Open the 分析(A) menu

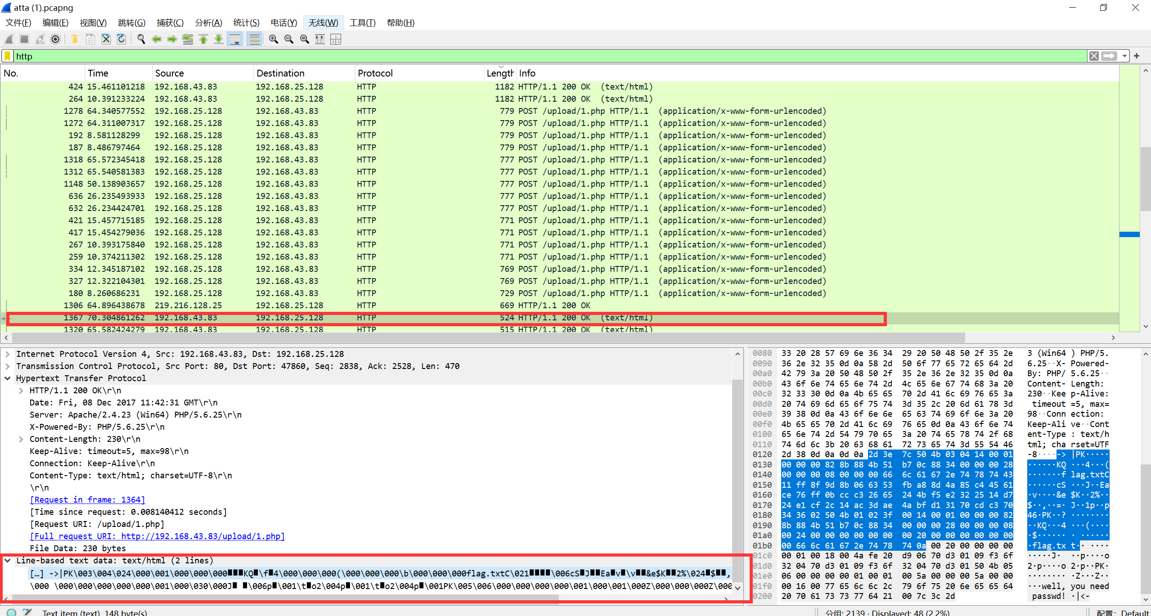[208, 23]
